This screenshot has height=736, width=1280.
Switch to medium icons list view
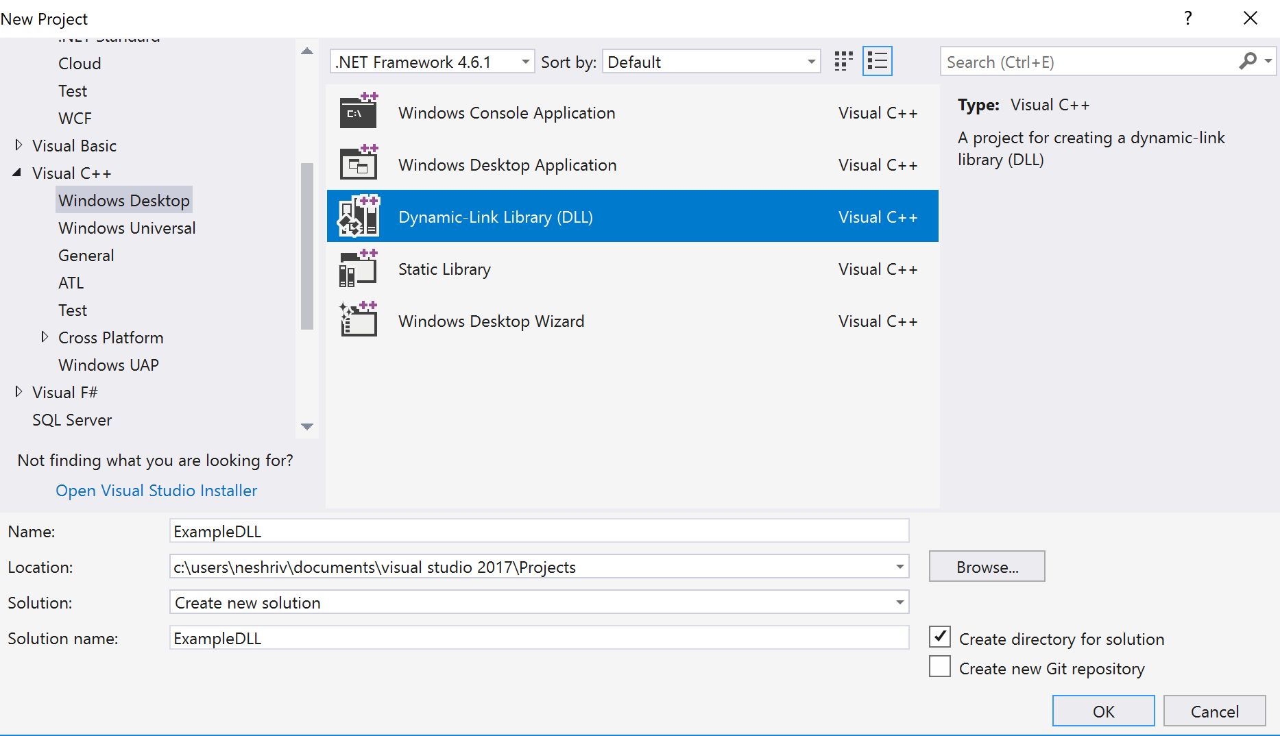click(877, 62)
